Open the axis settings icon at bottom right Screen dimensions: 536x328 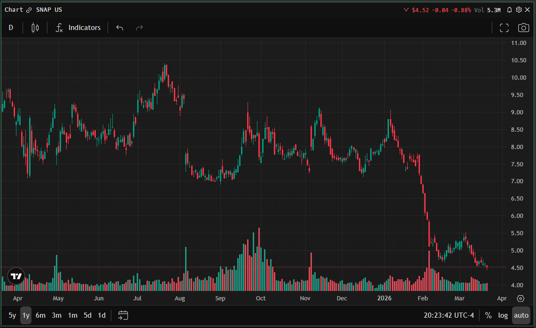pos(520,298)
